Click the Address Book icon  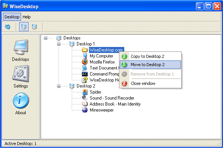pos(85,104)
